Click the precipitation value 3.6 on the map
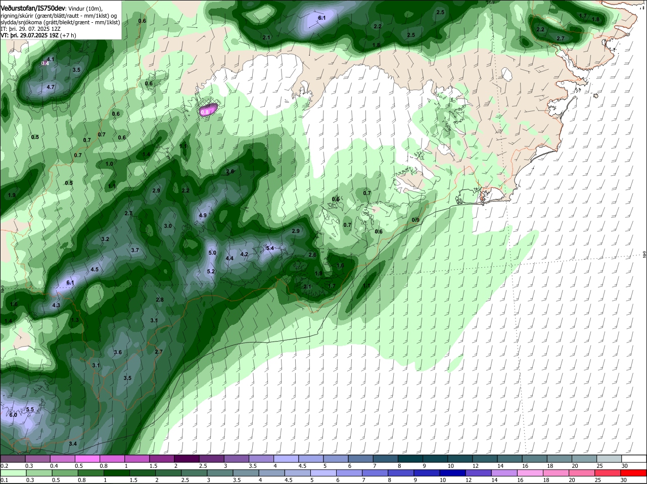The width and height of the screenshot is (647, 484). (118, 352)
